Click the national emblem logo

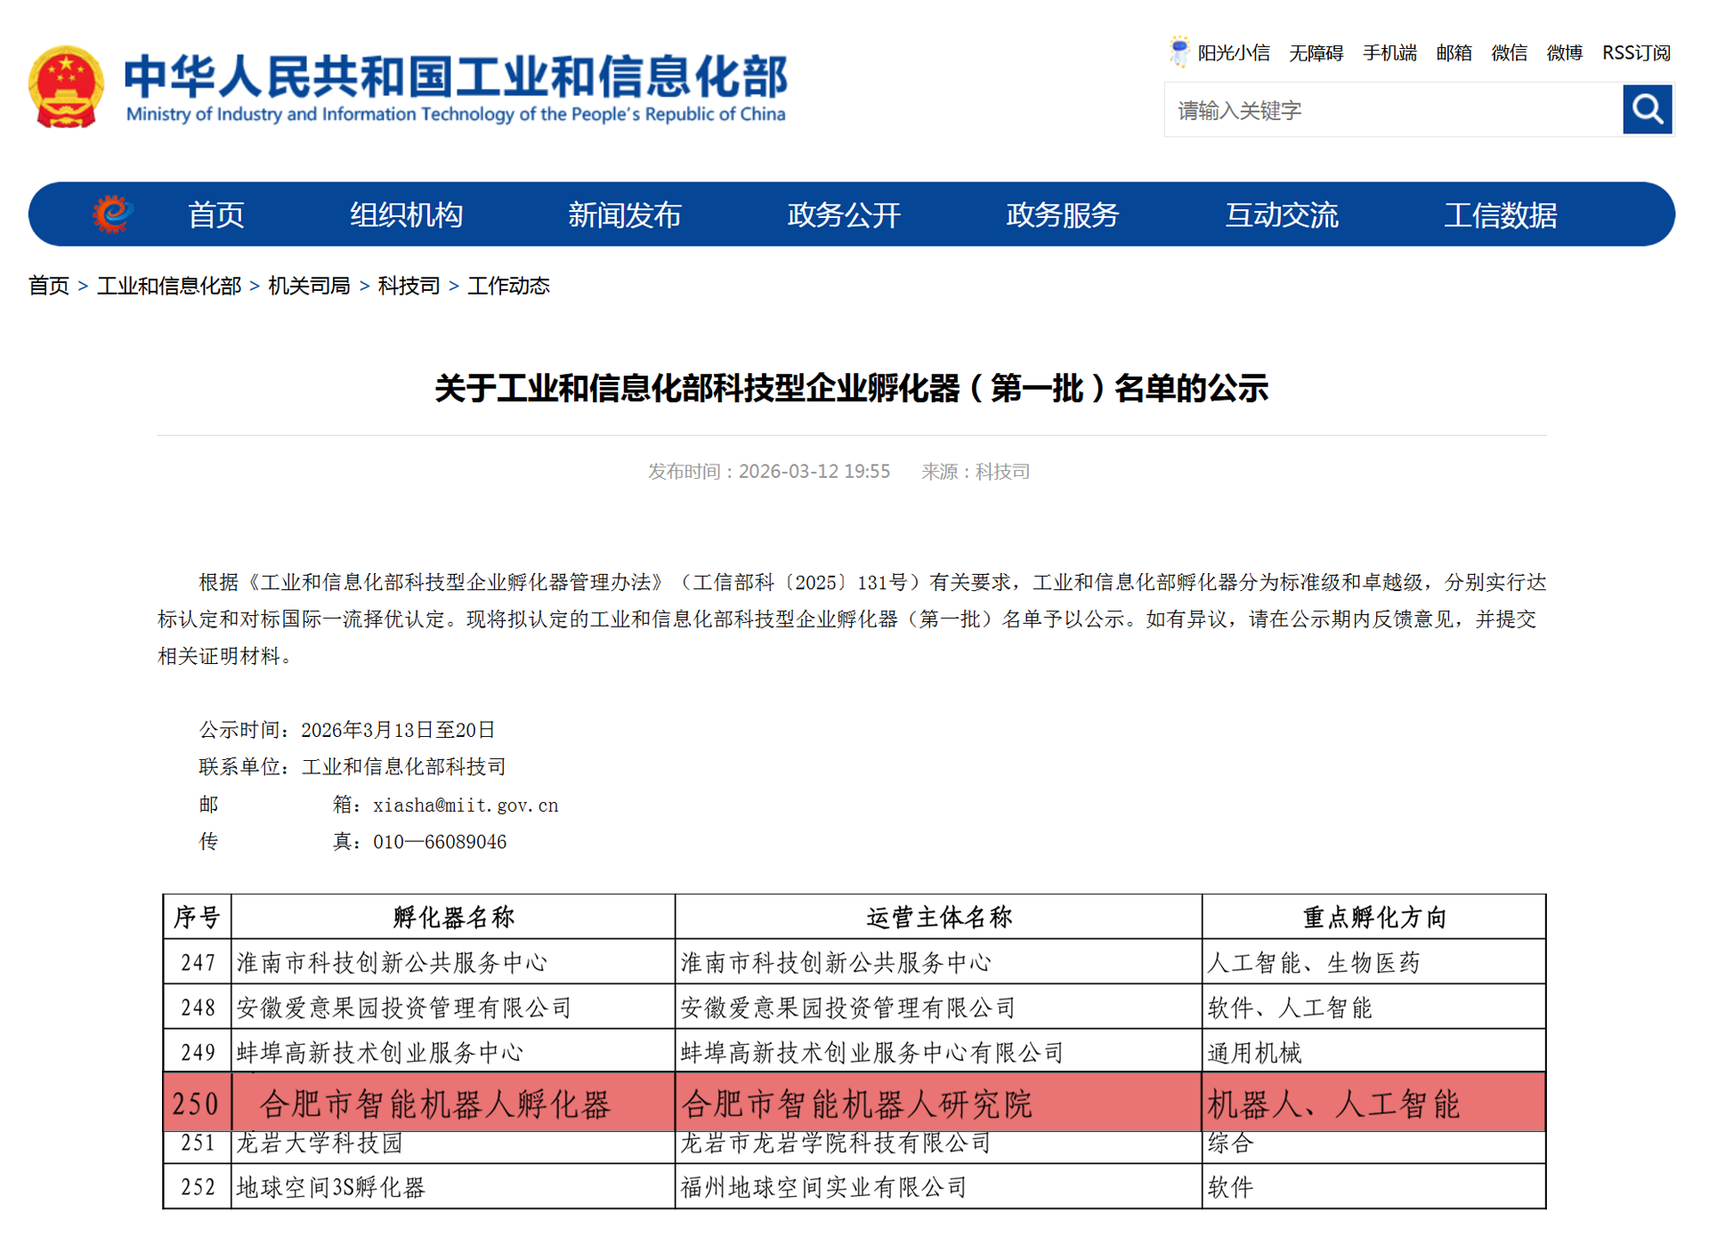(66, 86)
